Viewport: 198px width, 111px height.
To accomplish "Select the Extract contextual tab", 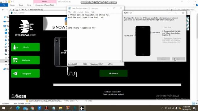I will 45,2.
